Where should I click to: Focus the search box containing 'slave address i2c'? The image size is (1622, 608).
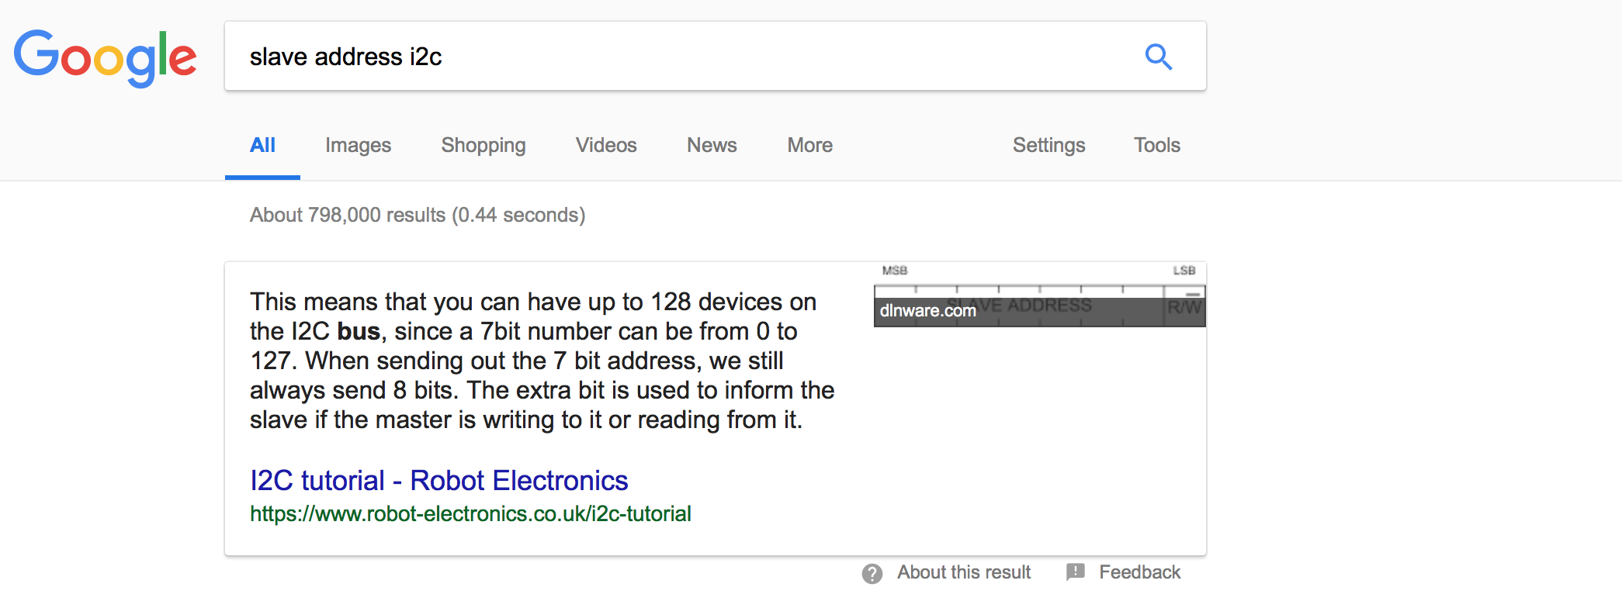click(x=683, y=57)
